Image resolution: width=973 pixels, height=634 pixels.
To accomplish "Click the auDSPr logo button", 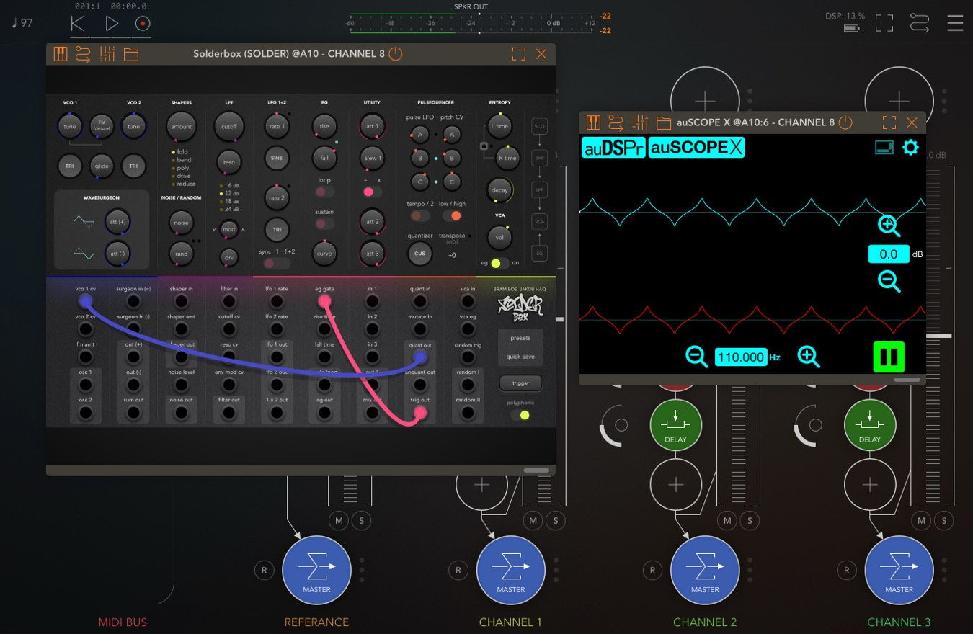I will tap(613, 148).
